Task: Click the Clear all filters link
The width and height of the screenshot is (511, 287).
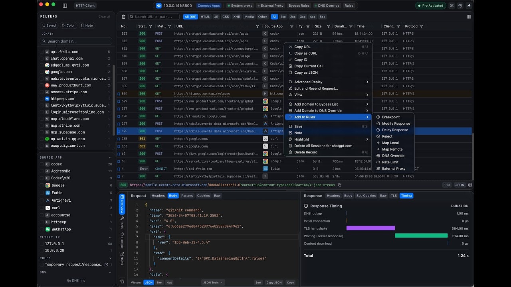Action: tap(104, 16)
